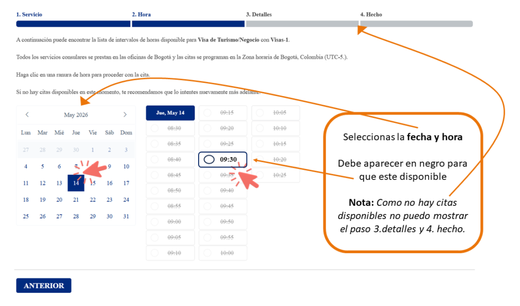Image resolution: width=520 pixels, height=306 pixels.
Task: Go to the previous month in the calendar
Action: (28, 114)
